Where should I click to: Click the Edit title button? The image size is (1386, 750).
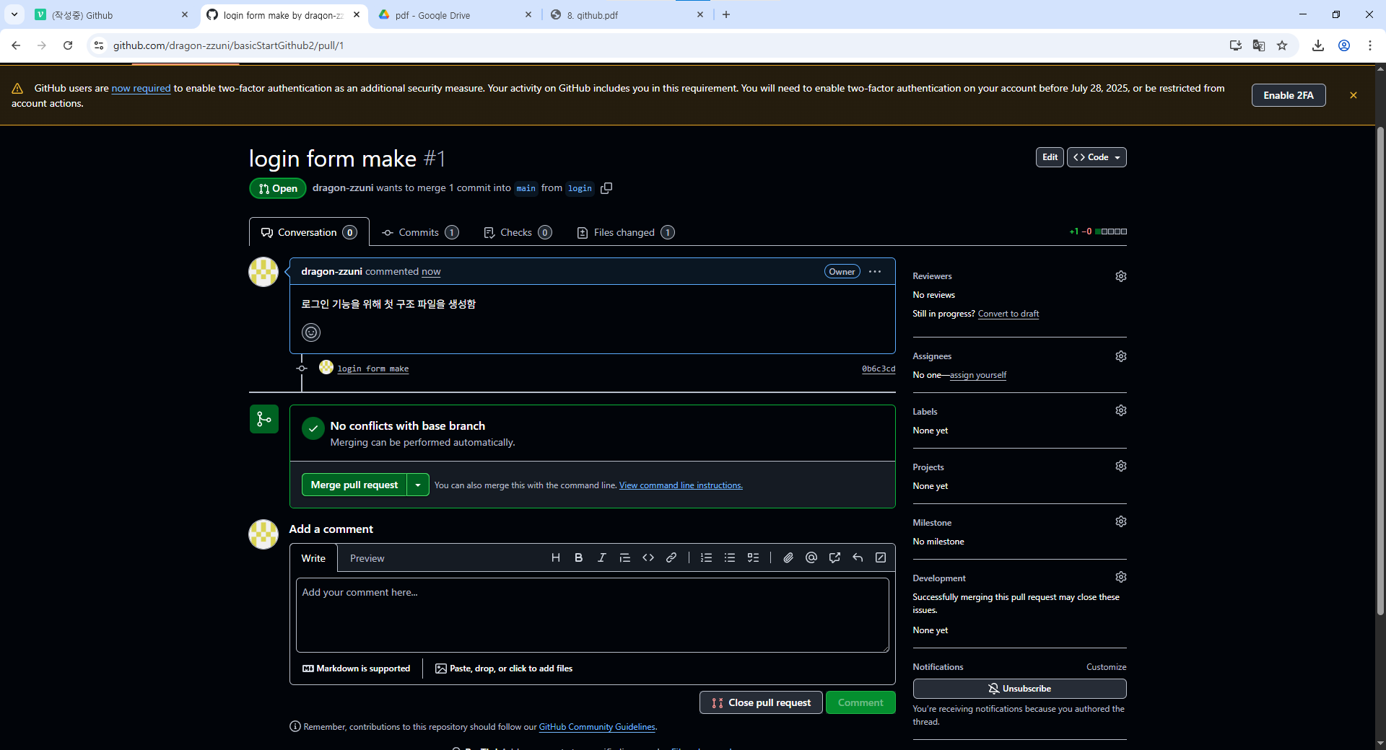[x=1050, y=157]
